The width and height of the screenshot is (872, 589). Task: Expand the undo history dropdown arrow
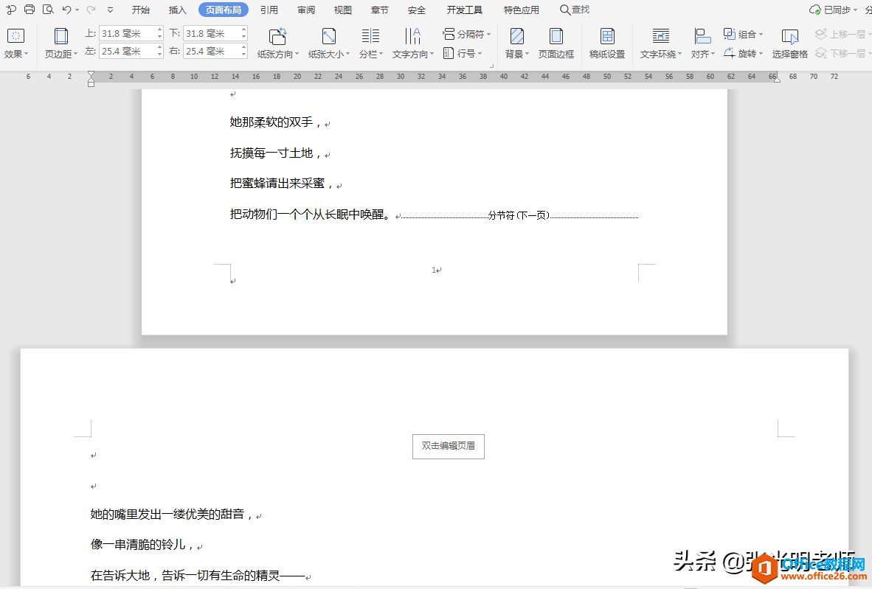point(77,10)
